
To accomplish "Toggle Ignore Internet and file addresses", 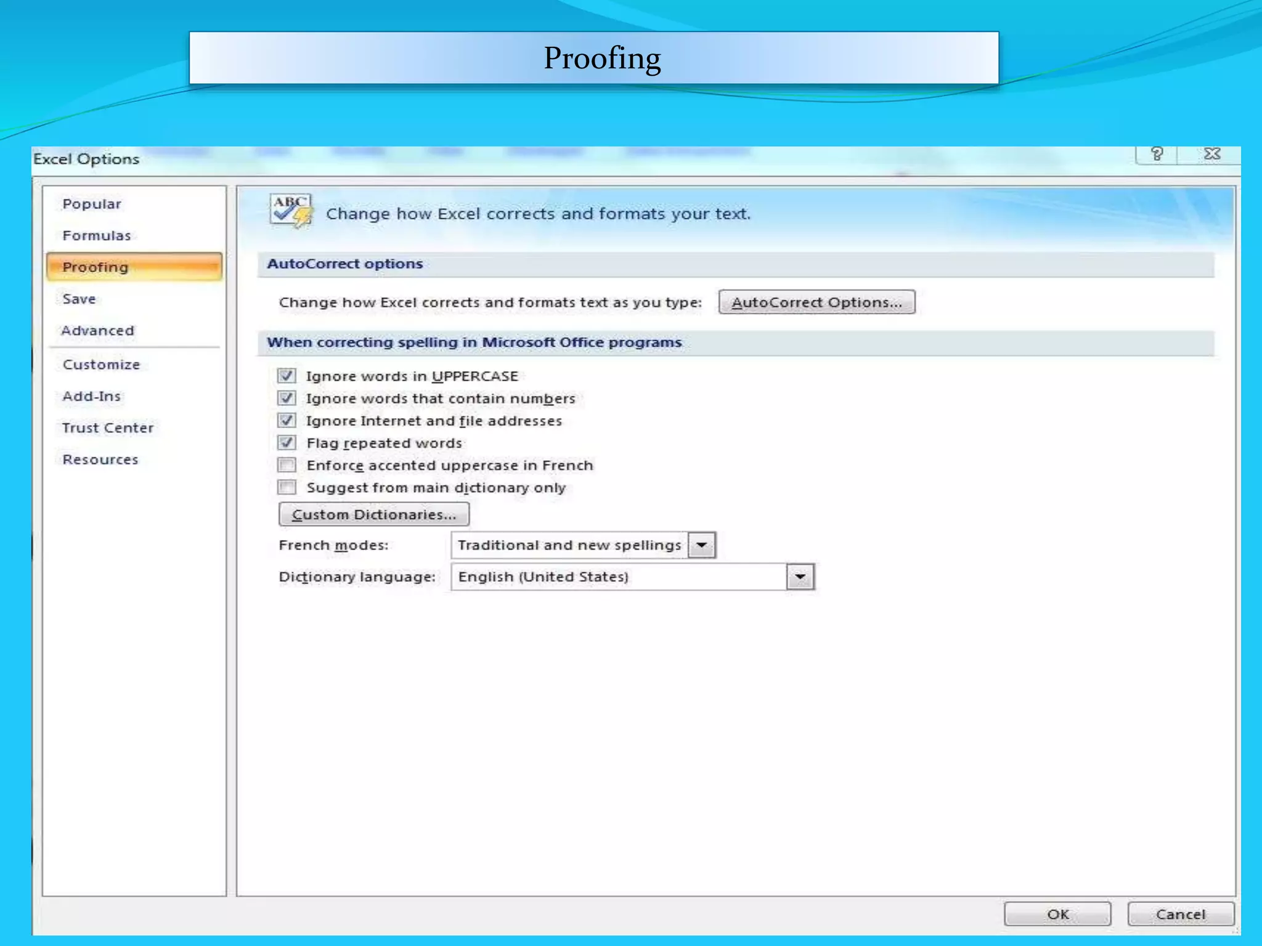I will (x=287, y=421).
